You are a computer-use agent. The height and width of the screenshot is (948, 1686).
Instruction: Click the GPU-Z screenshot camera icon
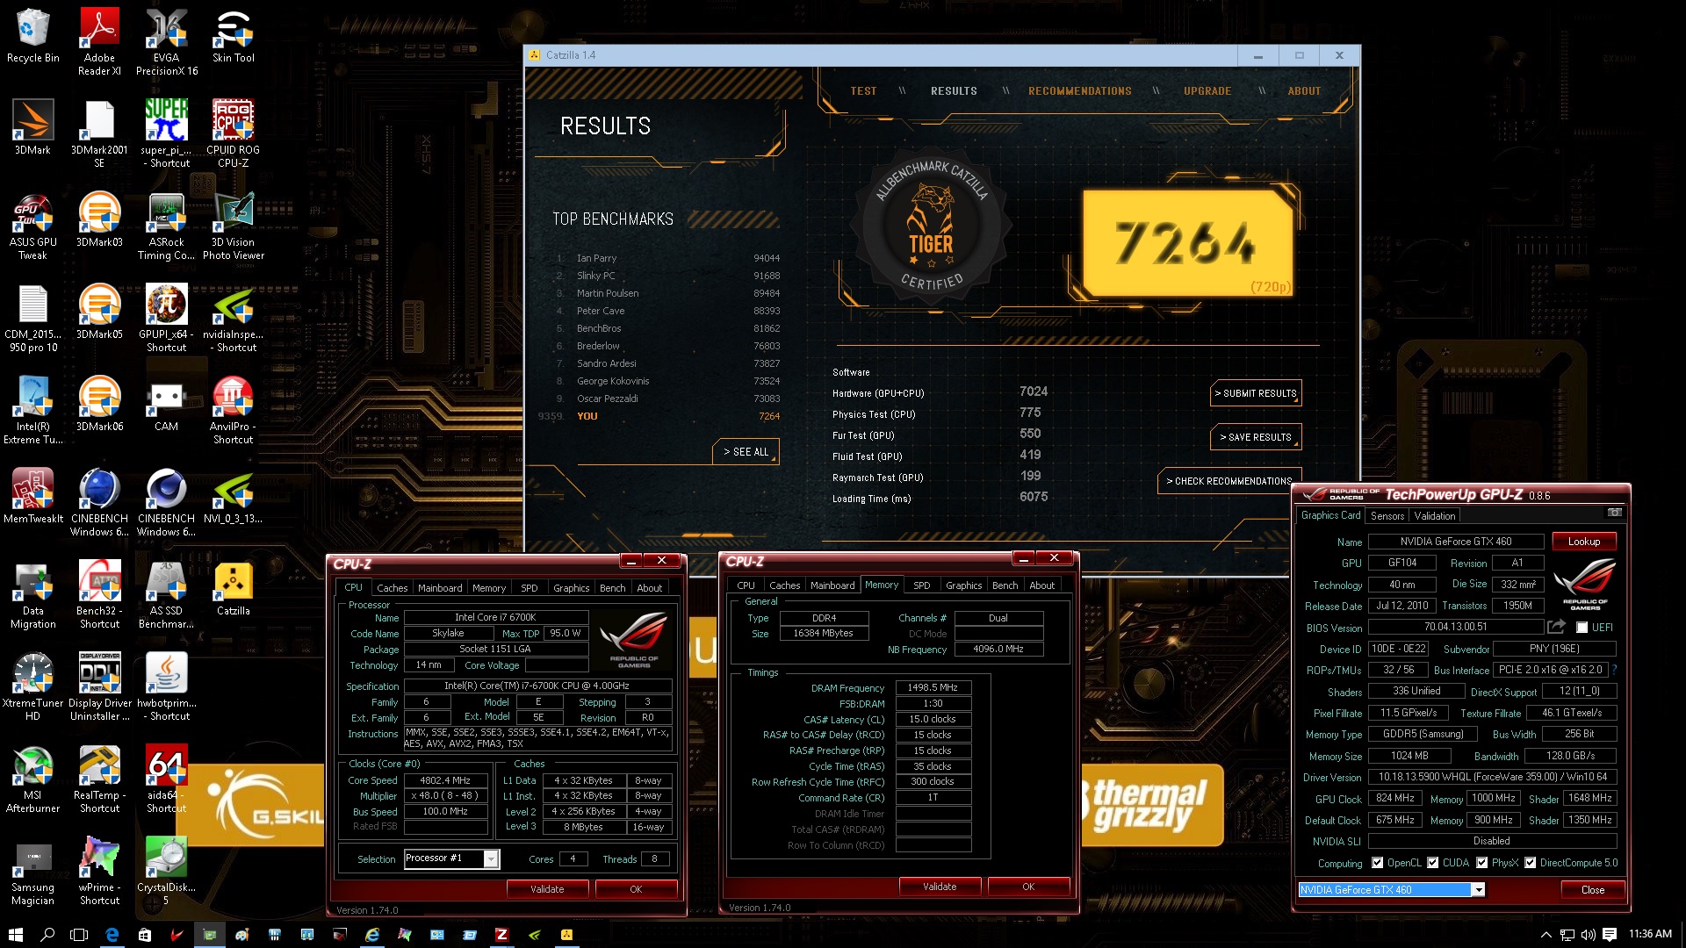[x=1614, y=513]
